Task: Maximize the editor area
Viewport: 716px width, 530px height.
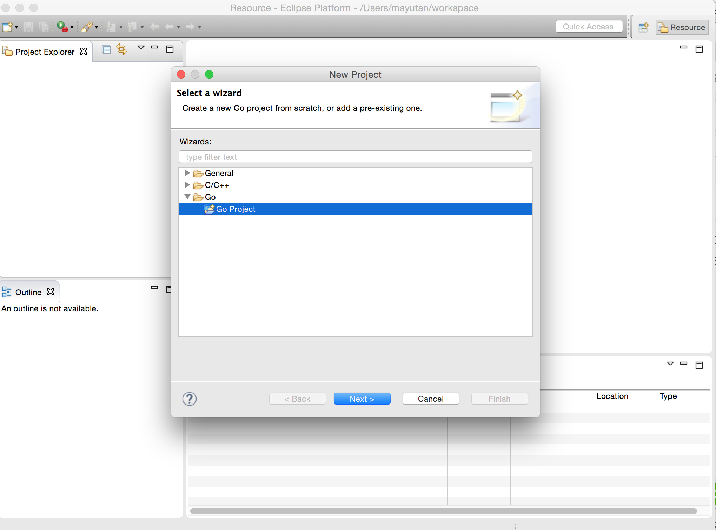Action: (699, 49)
